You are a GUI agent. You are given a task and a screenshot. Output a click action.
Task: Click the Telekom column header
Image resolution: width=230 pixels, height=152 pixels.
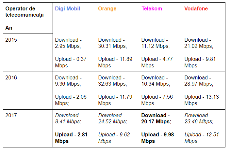point(152,9)
